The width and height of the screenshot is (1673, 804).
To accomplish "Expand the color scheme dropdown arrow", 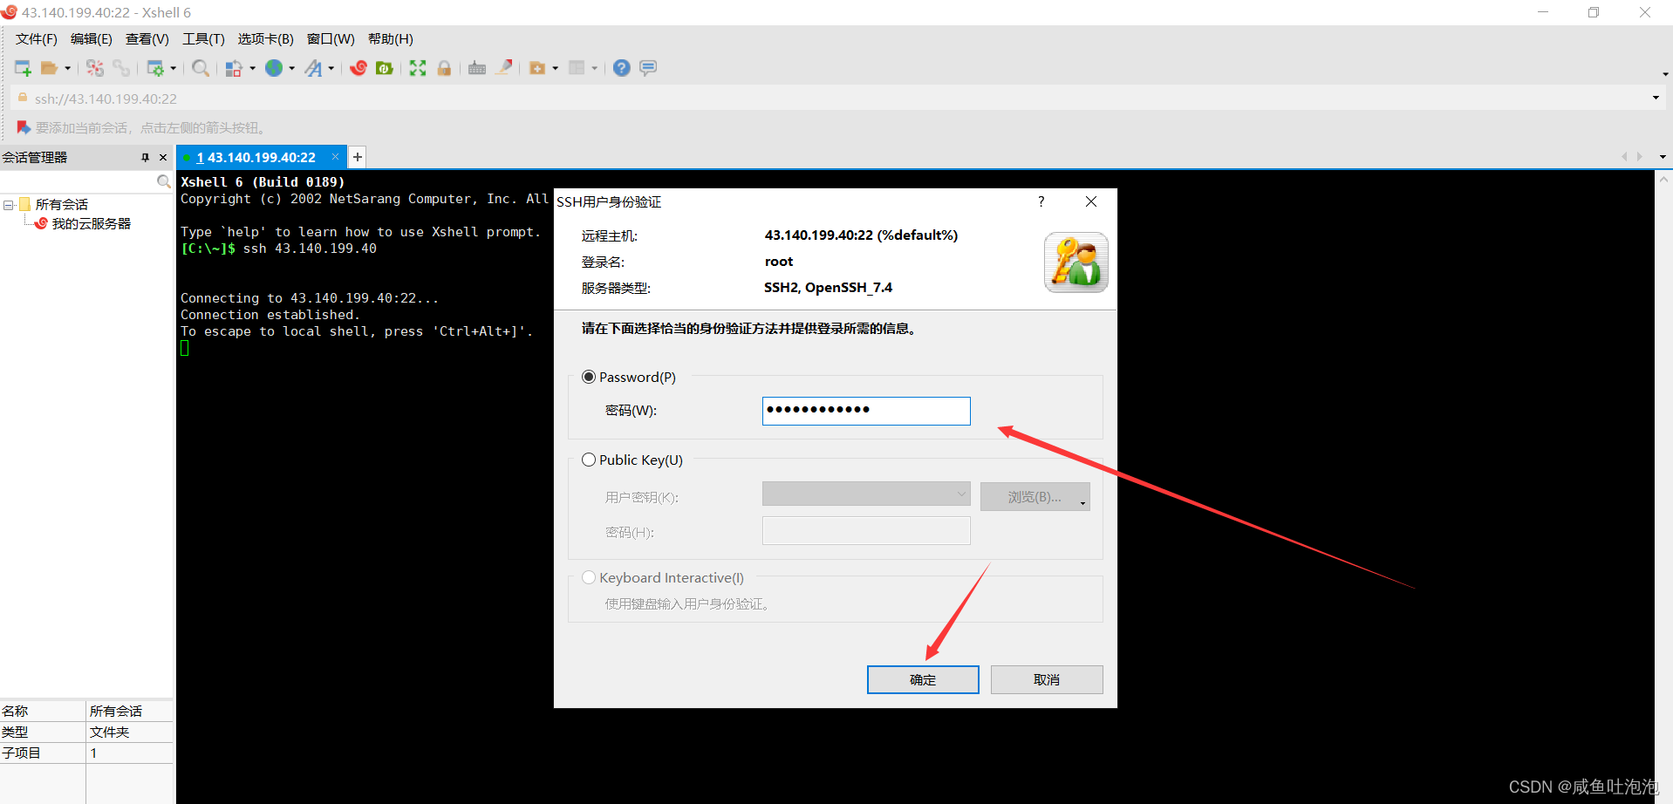I will [x=252, y=68].
